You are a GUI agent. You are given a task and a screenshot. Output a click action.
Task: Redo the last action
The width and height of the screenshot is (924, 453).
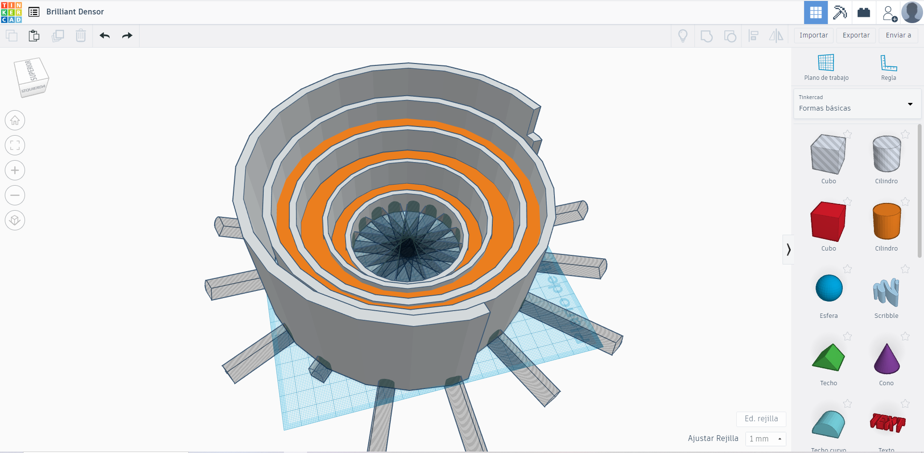pyautogui.click(x=127, y=36)
